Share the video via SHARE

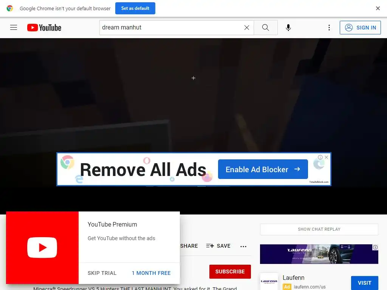[189, 246]
